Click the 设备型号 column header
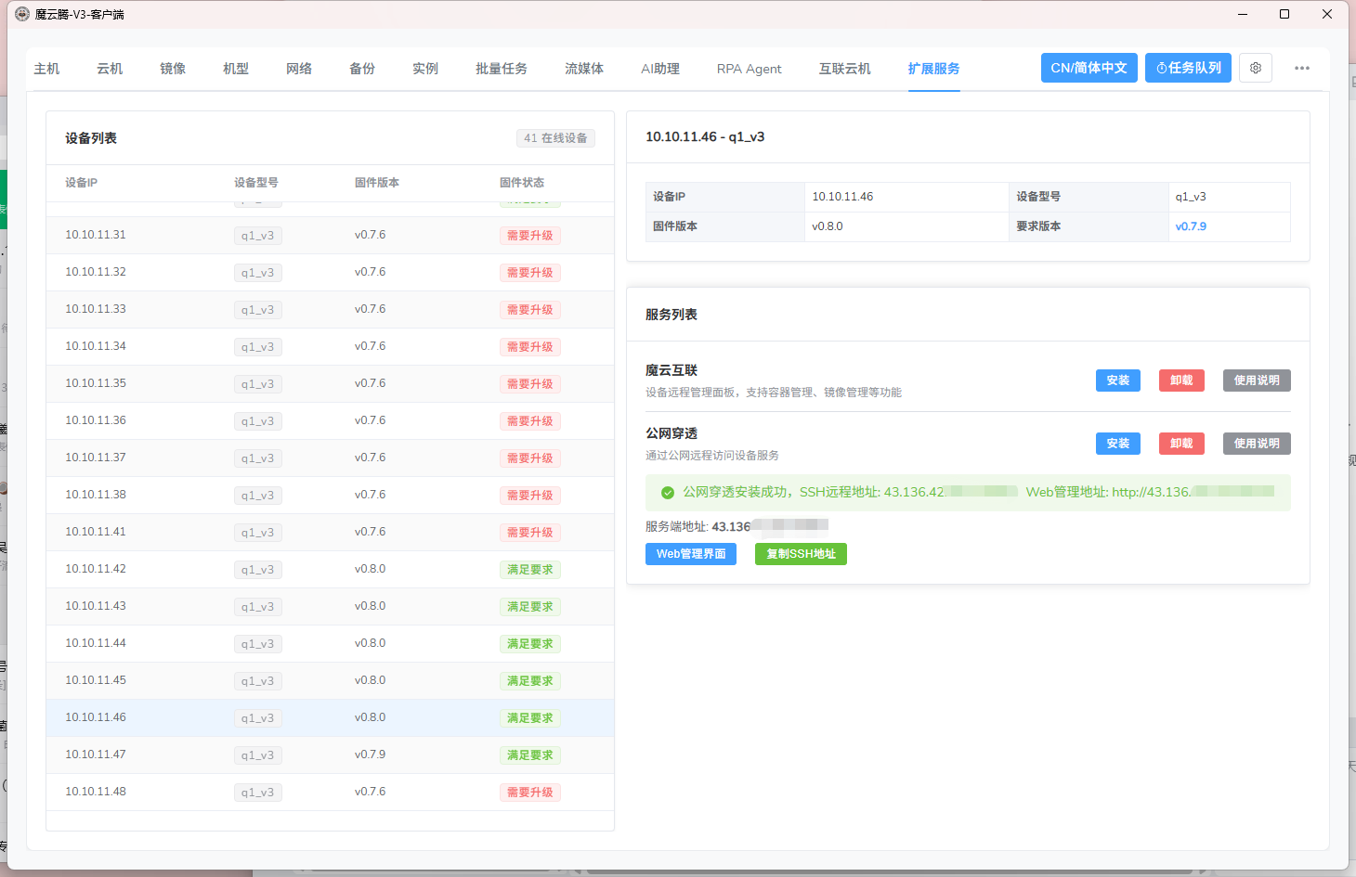Viewport: 1356px width, 877px height. [x=256, y=183]
